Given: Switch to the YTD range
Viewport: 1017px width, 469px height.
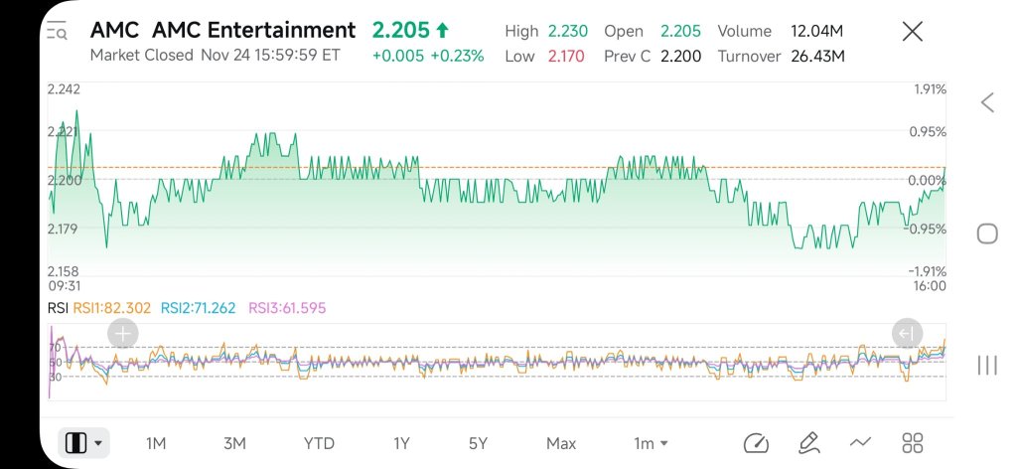Looking at the screenshot, I should tap(319, 444).
